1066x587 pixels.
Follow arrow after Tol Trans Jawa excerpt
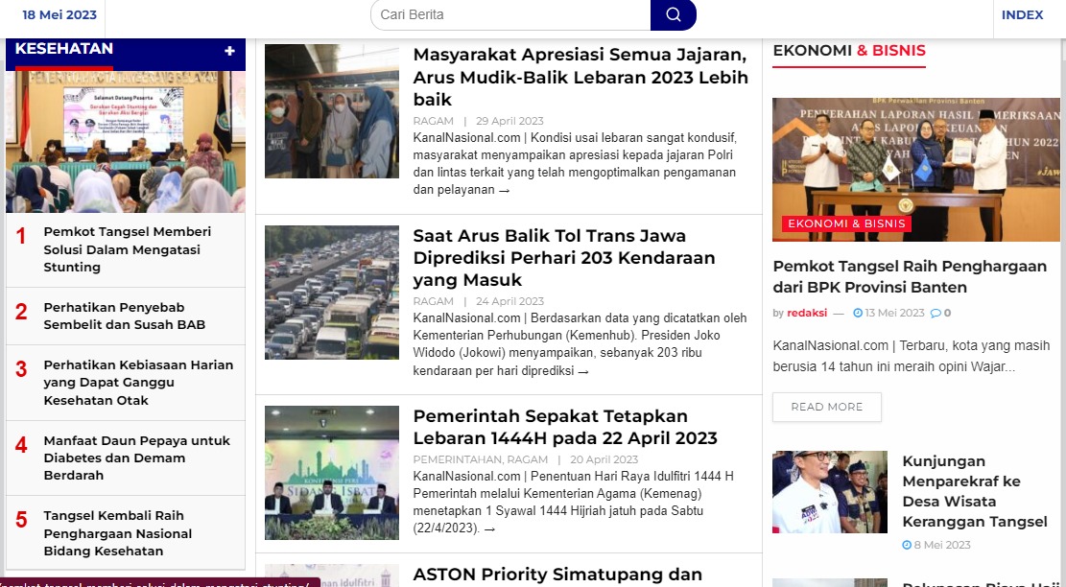click(x=582, y=371)
